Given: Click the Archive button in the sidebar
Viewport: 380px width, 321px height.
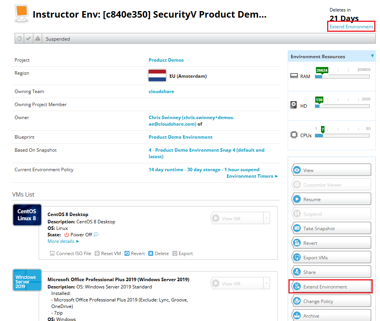Looking at the screenshot, I should 331,315.
